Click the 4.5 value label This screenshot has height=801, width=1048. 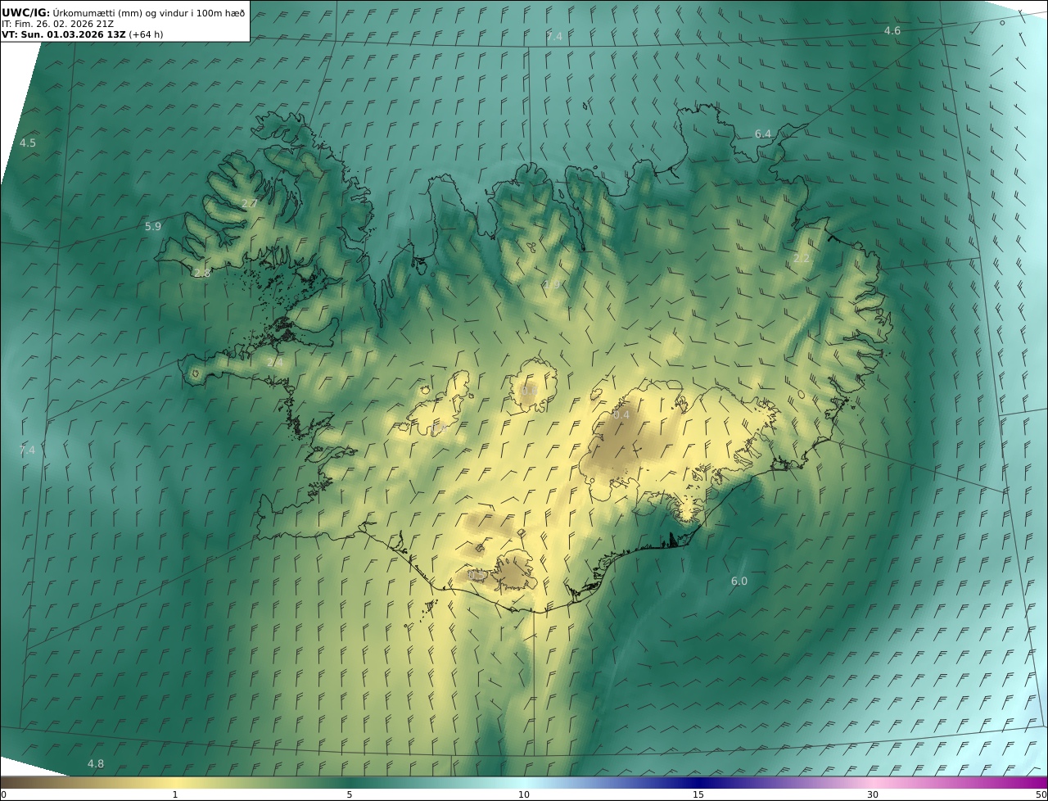click(x=28, y=143)
